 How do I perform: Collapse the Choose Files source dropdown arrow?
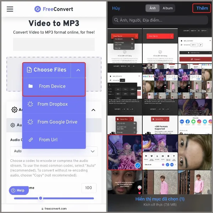pyautogui.click(x=78, y=70)
